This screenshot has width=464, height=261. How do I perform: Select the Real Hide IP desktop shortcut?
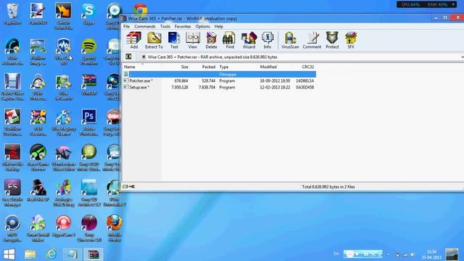38,191
